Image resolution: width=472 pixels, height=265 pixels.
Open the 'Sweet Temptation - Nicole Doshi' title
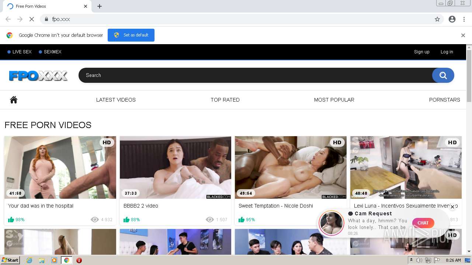tap(275, 206)
